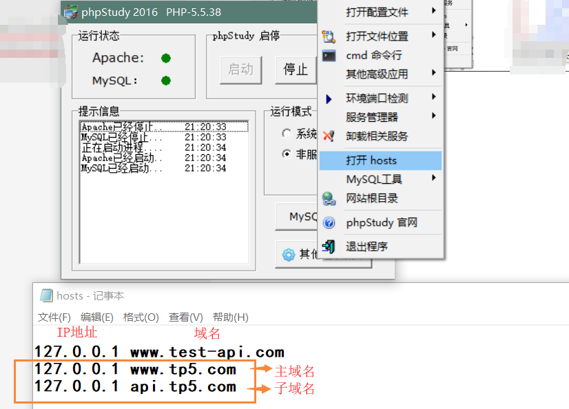Choose phpStudy 官网 menu entry

pyautogui.click(x=380, y=222)
